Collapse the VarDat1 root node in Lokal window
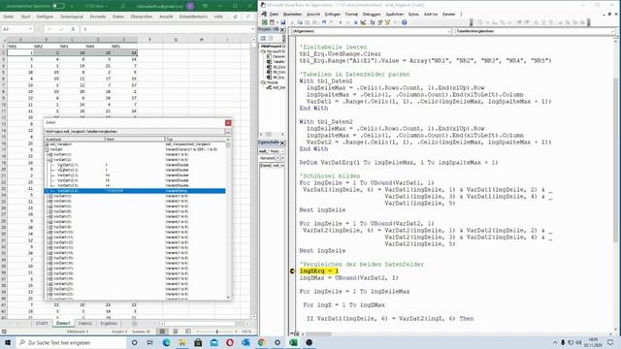This screenshot has width=621, height=349. [47, 149]
